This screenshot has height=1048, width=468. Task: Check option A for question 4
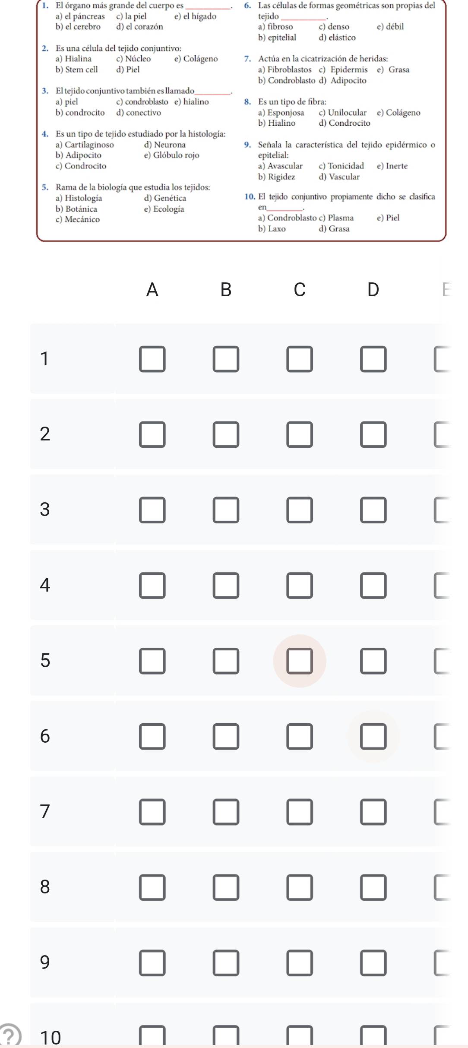[152, 586]
